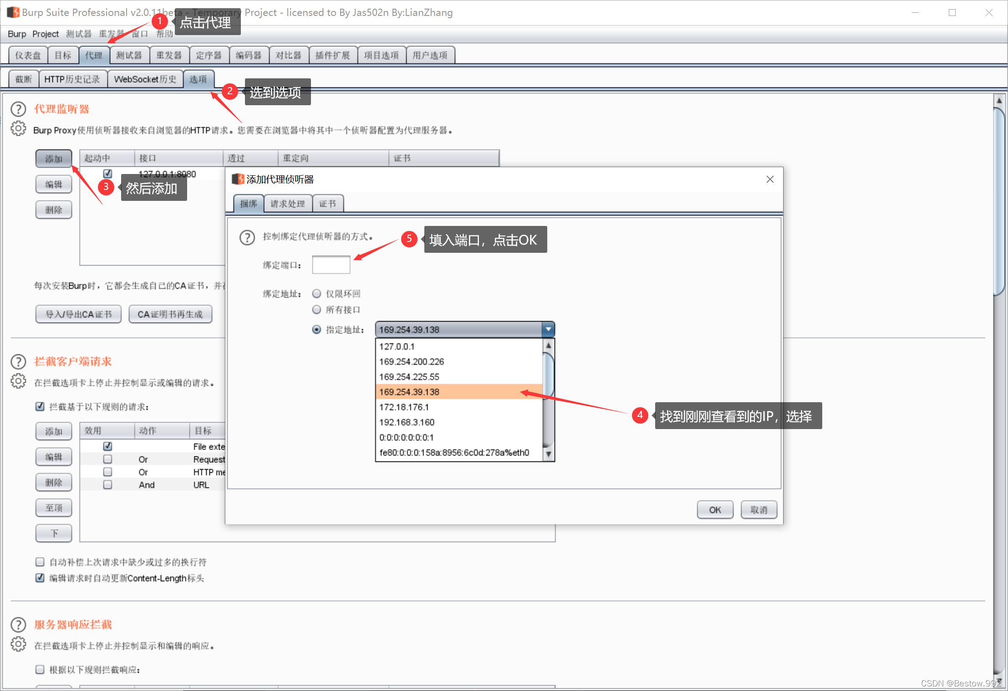Click Burp Suite logo in title bar
Viewport: 1008px width, 691px height.
13,12
